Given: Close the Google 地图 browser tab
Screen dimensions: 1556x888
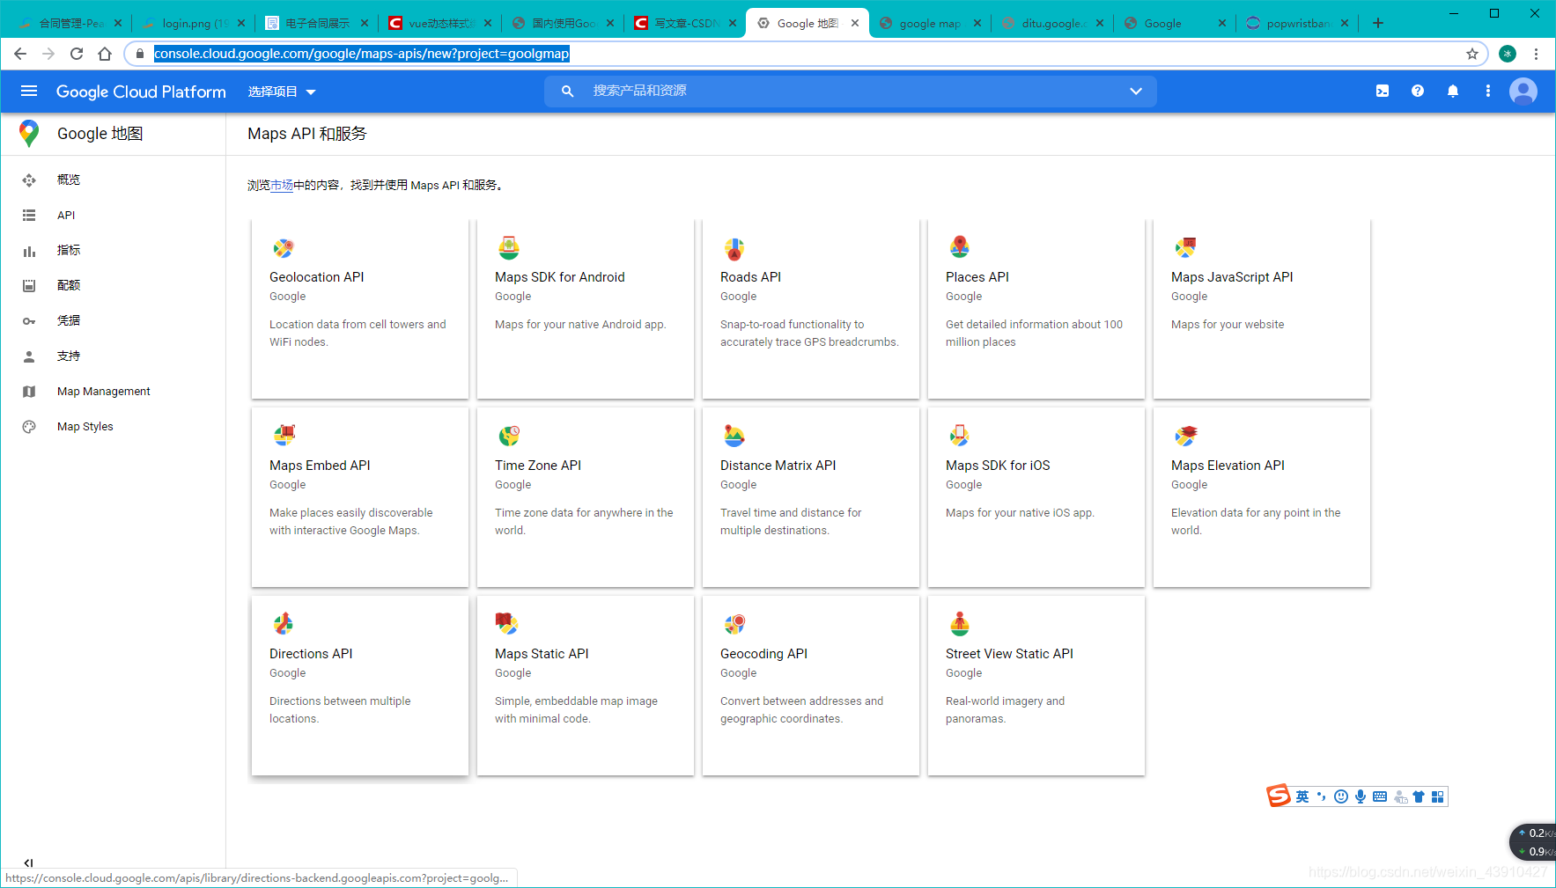Looking at the screenshot, I should (x=855, y=24).
